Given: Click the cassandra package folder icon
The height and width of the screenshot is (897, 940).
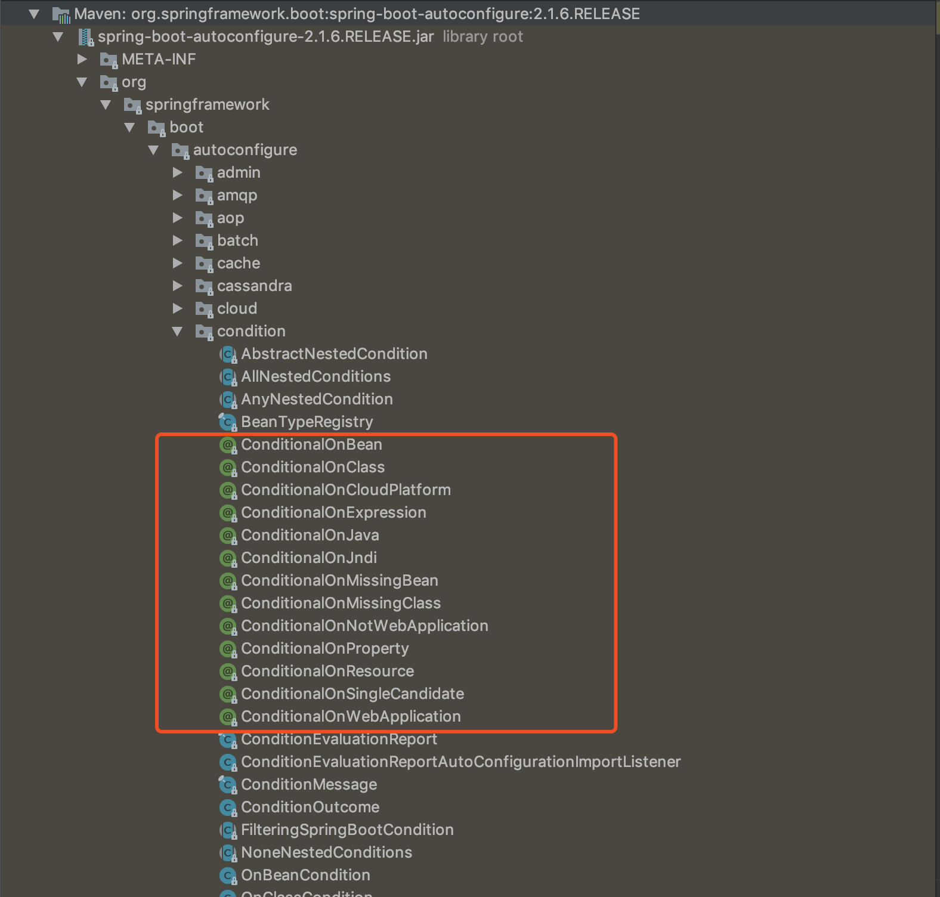Looking at the screenshot, I should [x=204, y=287].
